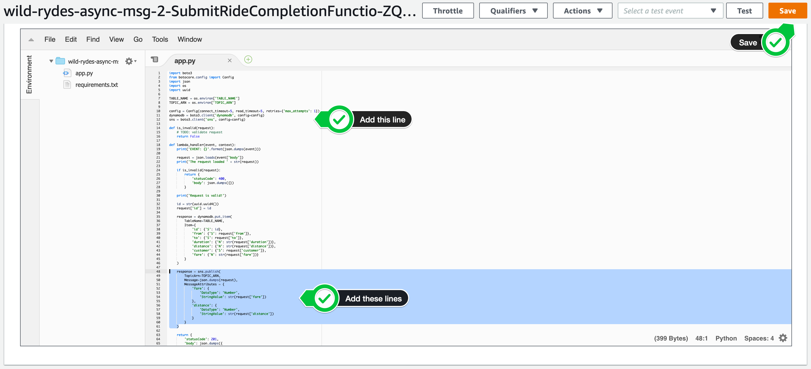Open the Actions dropdown
This screenshot has height=369, width=811.
[x=582, y=11]
